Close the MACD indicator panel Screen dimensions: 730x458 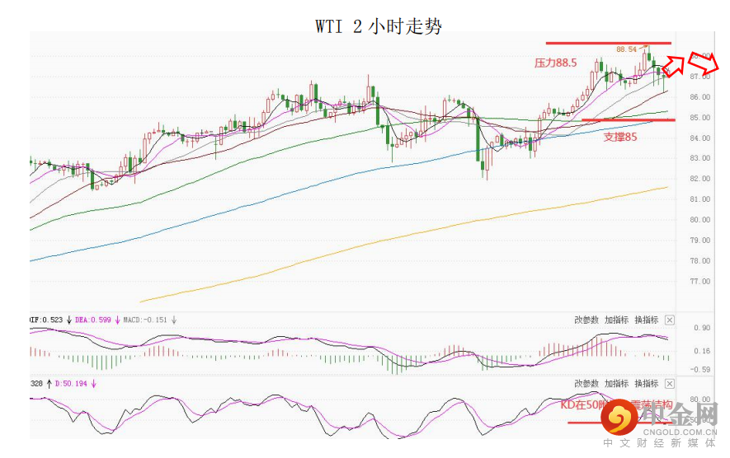[669, 320]
